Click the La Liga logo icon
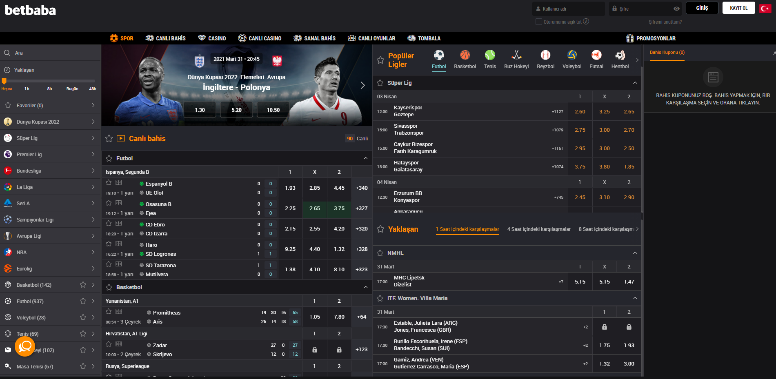Viewport: 776px width, 379px height. point(8,187)
